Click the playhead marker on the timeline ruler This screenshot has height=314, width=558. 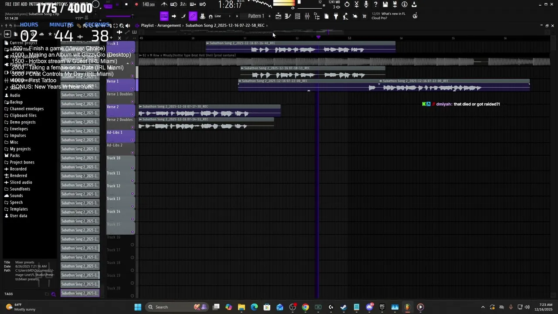(318, 37)
